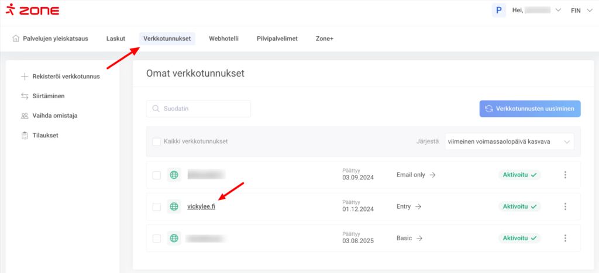Tick the checkbox next to vickylee.fi
The width and height of the screenshot is (599, 273).
[x=156, y=206]
